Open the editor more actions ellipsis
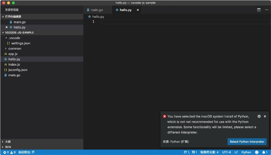The image size is (271, 155). [x=267, y=10]
